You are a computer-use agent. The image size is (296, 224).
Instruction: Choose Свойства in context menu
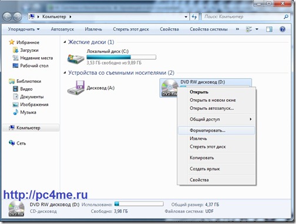(x=216, y=180)
